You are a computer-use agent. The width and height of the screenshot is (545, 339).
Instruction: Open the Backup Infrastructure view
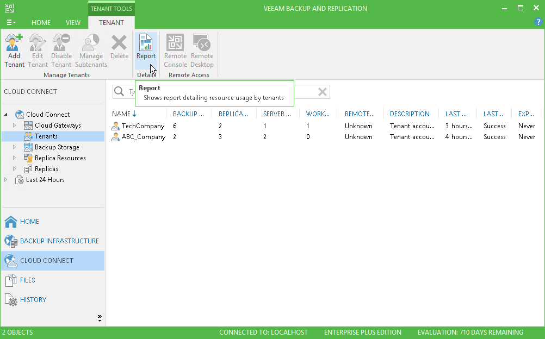[x=53, y=241]
